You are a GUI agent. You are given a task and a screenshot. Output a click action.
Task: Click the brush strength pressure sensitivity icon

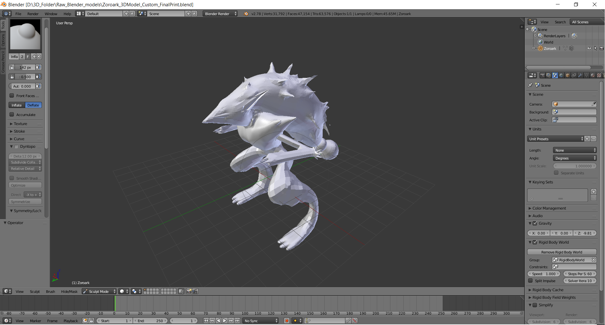pos(38,77)
